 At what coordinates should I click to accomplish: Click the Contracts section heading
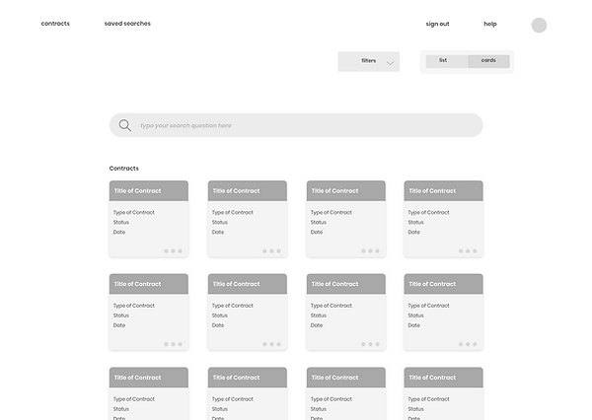pos(124,169)
